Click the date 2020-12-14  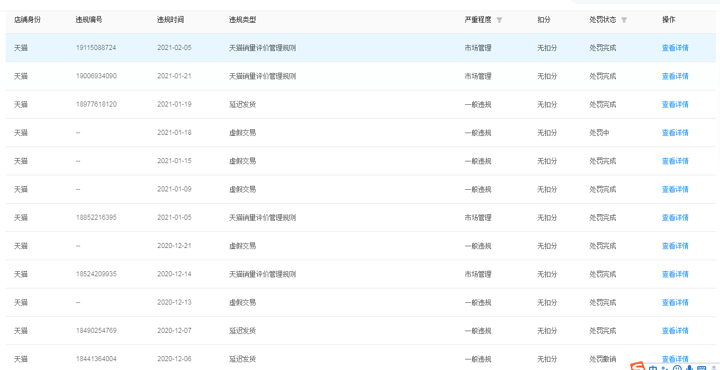point(174,274)
